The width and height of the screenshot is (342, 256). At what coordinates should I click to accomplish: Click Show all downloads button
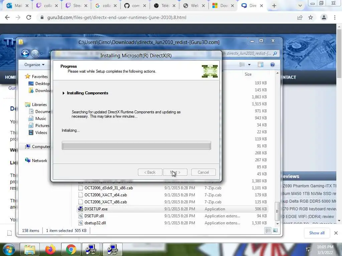317,233
